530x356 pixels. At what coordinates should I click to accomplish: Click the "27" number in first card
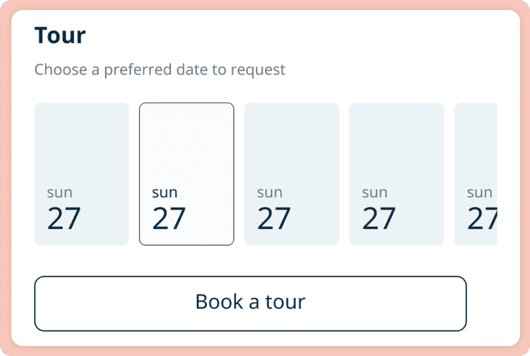pyautogui.click(x=64, y=219)
